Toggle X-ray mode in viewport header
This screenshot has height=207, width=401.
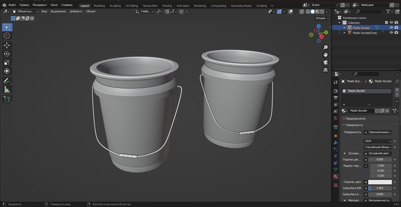pyautogui.click(x=302, y=11)
